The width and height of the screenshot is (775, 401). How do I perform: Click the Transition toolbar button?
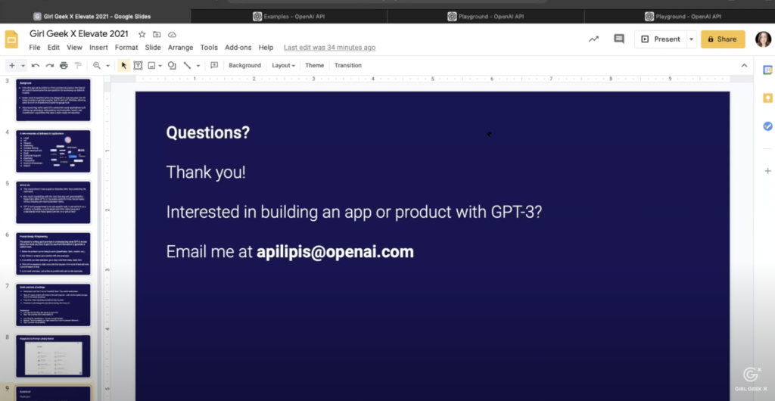point(348,65)
